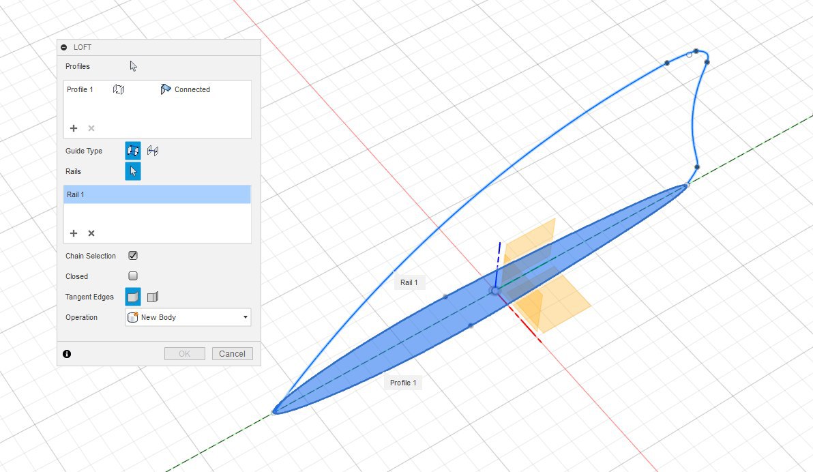Screen dimensions: 813x472
Task: Activate the Rails selection cursor button
Action: point(133,171)
